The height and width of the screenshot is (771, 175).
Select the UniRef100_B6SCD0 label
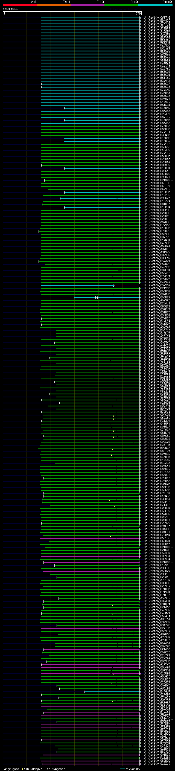pos(157,51)
